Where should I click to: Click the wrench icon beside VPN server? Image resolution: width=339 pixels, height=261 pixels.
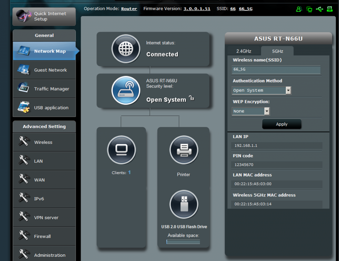tap(24, 217)
